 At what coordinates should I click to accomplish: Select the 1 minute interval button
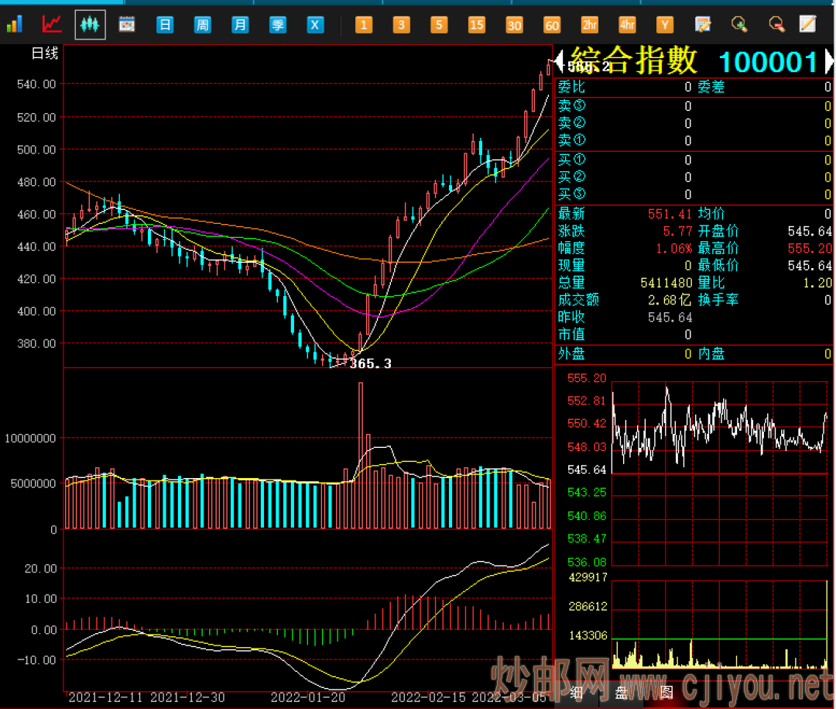pos(364,25)
